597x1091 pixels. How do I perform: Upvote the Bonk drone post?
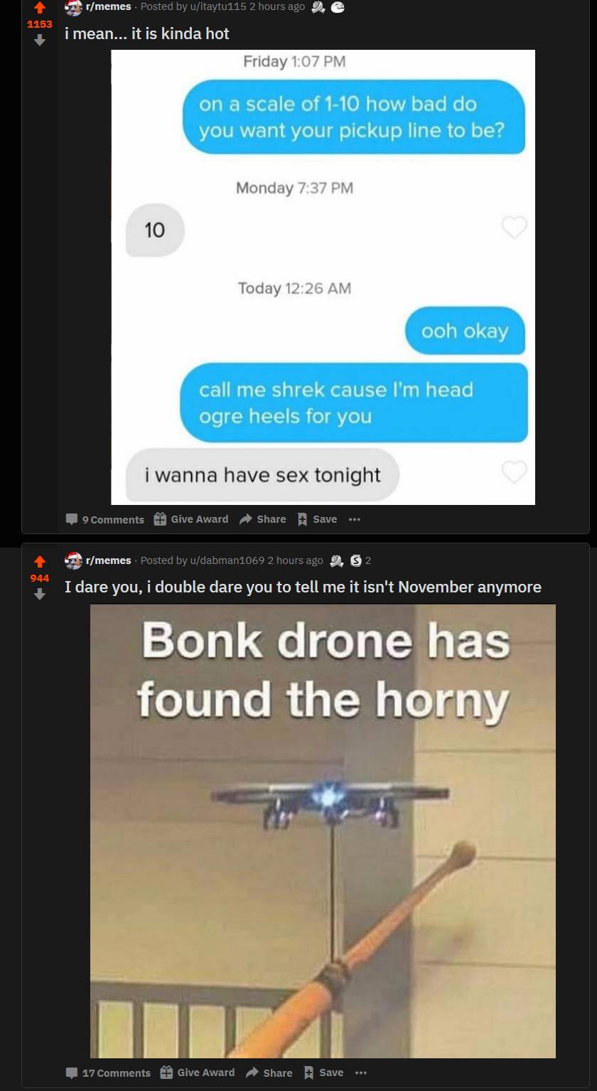(x=40, y=562)
